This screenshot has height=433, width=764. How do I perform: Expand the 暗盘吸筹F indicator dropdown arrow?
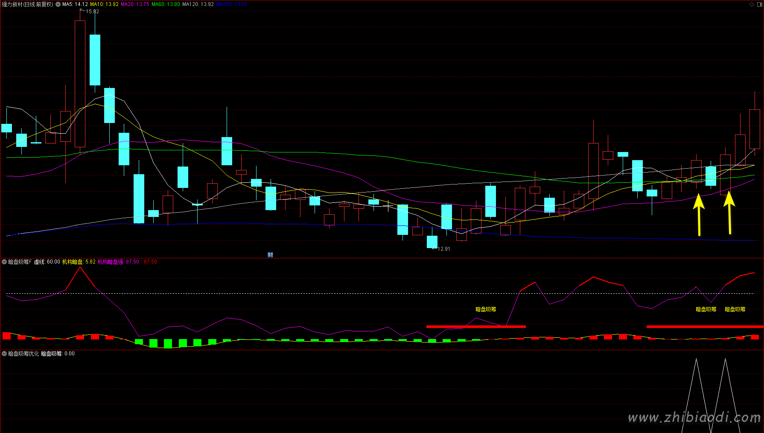click(4, 262)
